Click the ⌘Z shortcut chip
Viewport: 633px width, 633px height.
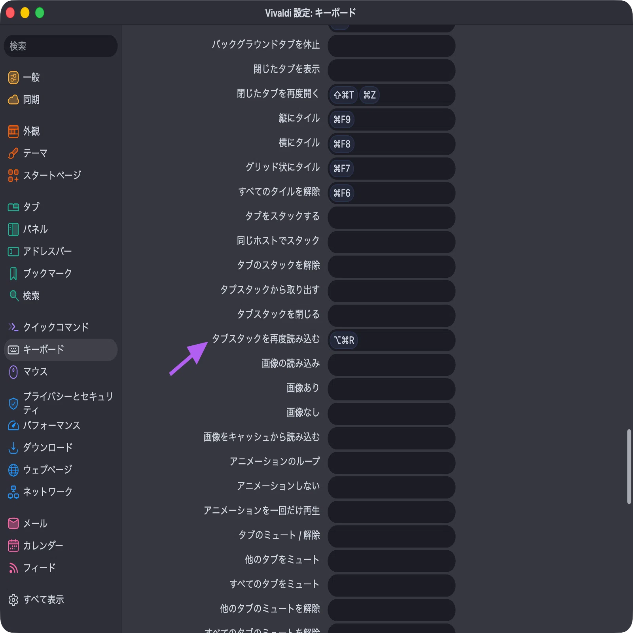point(370,95)
